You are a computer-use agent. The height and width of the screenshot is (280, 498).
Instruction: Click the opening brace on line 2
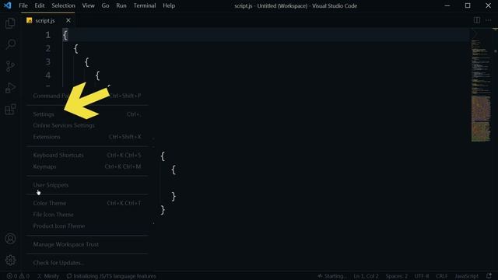coord(76,48)
